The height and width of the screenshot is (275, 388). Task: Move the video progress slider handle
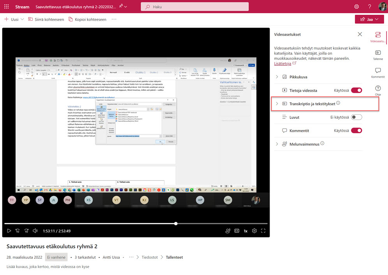pos(176,223)
